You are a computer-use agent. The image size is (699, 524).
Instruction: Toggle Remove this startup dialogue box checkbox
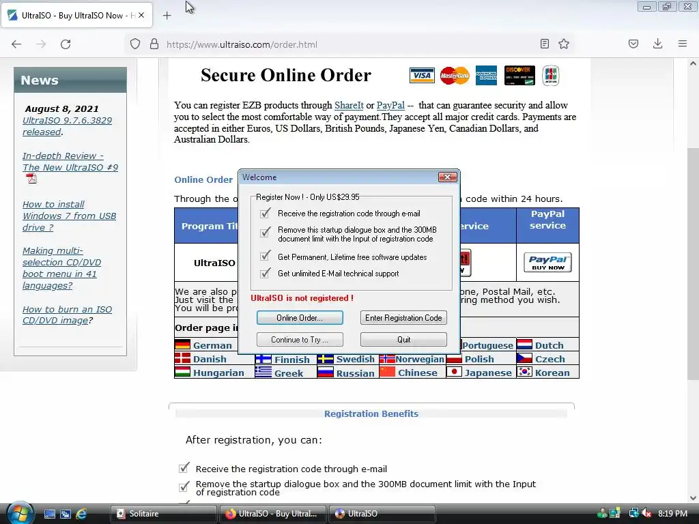click(266, 233)
